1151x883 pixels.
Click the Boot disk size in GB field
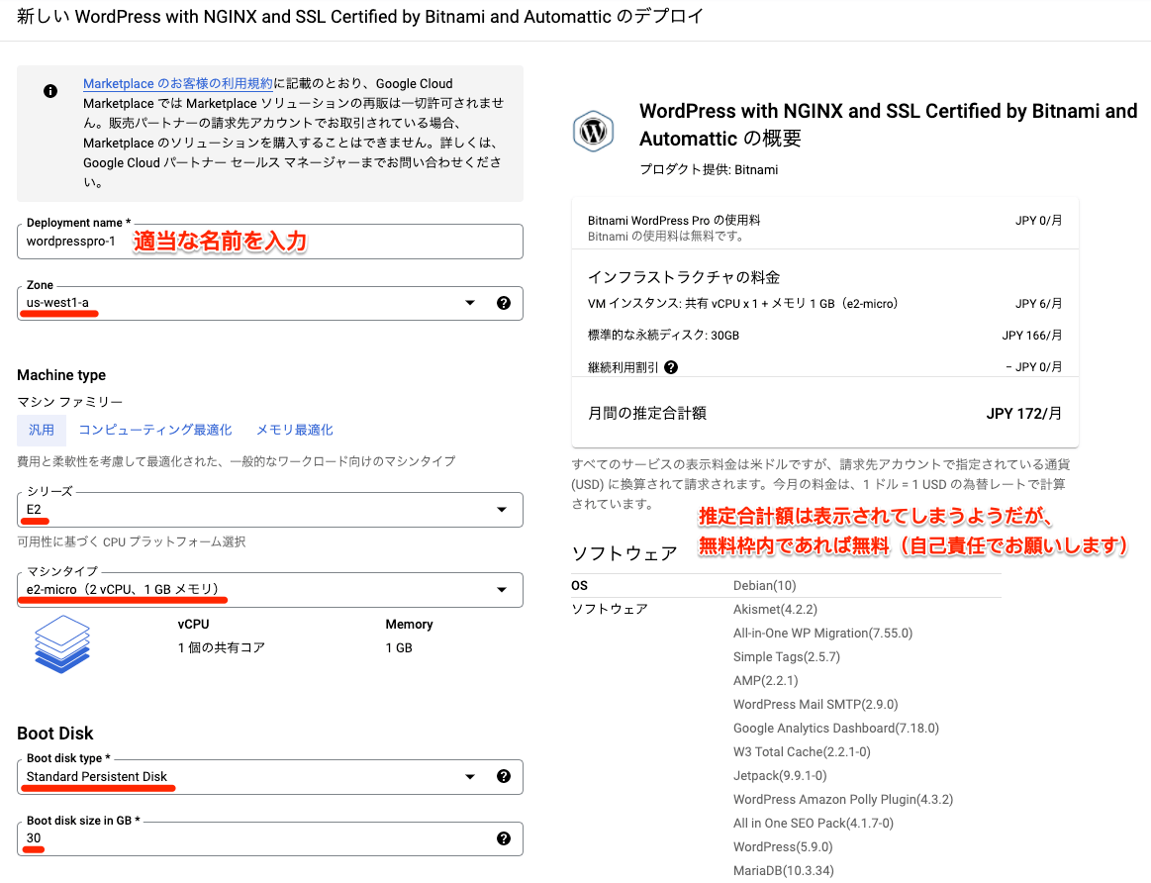(270, 838)
